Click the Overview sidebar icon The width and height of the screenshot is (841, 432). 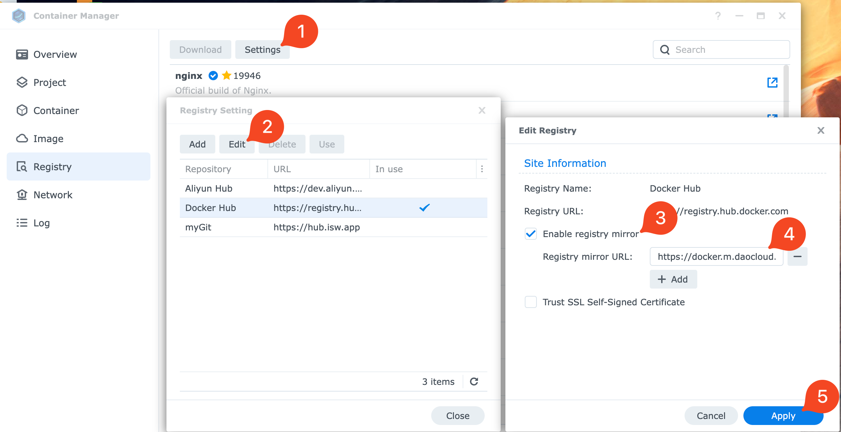point(22,55)
